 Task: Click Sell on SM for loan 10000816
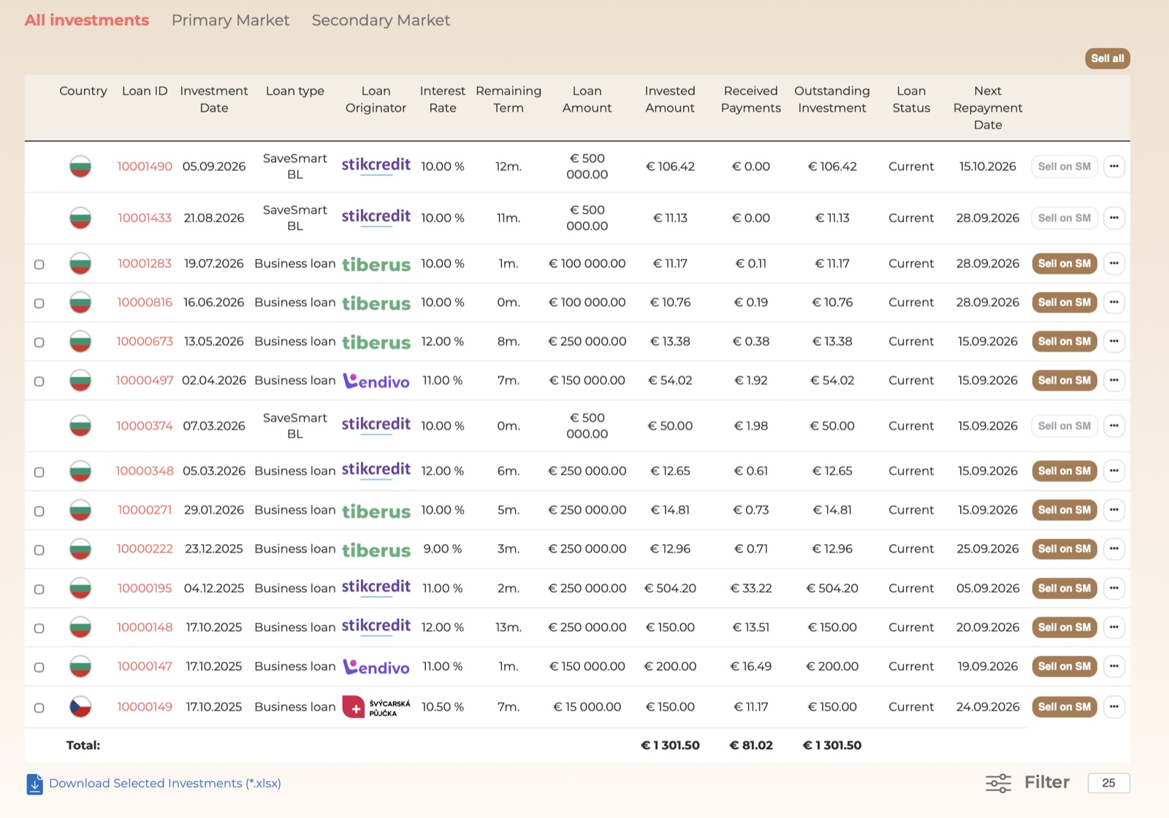[x=1065, y=302]
